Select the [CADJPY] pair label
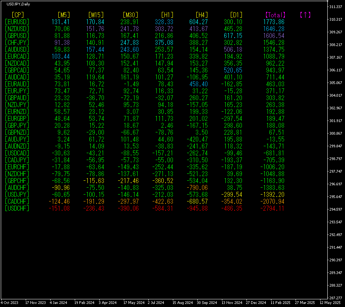Screen dimensions: 345x307 [x=17, y=160]
